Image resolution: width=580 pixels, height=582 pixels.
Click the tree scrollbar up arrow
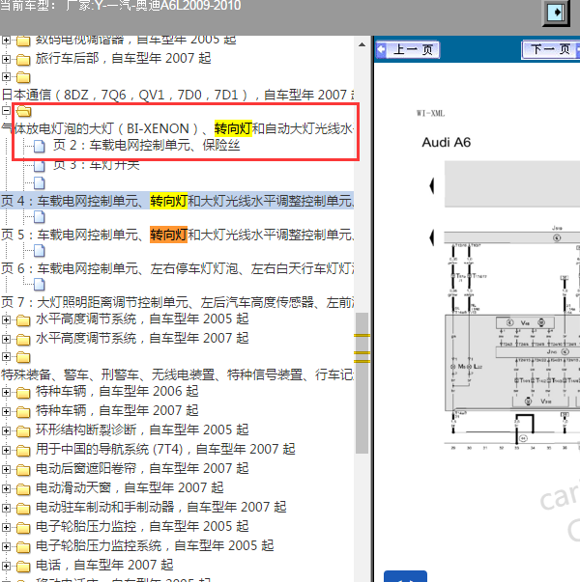tap(362, 44)
